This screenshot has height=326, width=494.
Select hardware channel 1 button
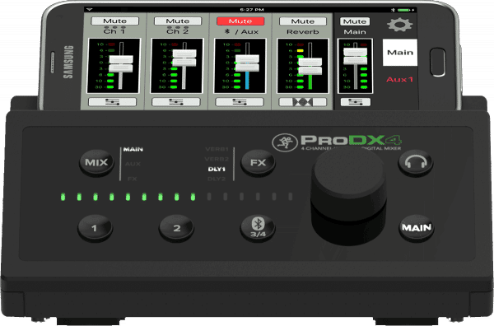pyautogui.click(x=95, y=228)
